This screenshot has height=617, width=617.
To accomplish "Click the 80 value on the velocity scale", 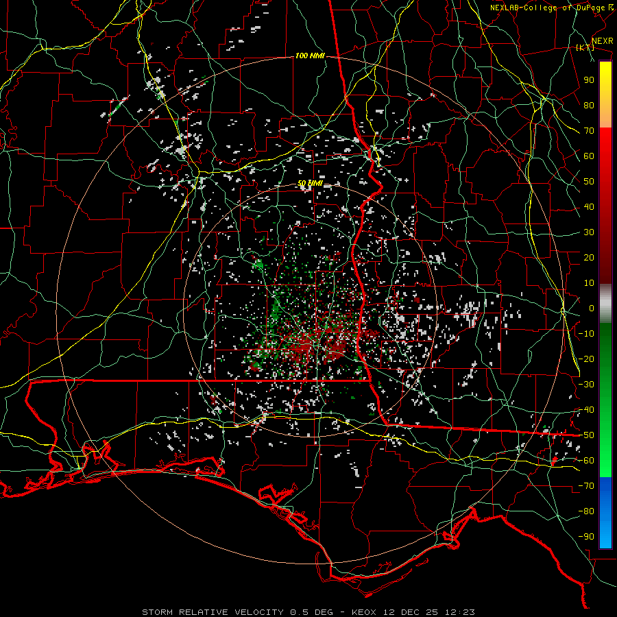I will (589, 106).
